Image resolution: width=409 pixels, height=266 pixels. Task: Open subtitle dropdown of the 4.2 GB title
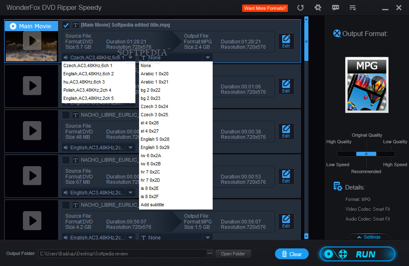click(x=208, y=237)
